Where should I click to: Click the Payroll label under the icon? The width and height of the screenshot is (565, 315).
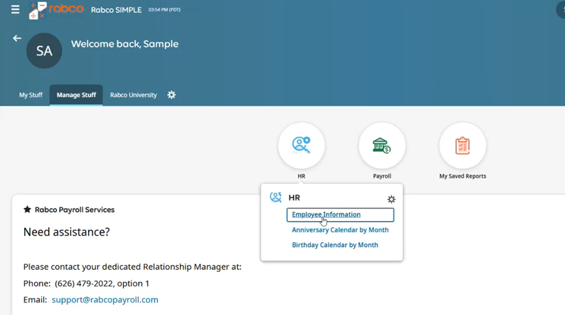382,176
